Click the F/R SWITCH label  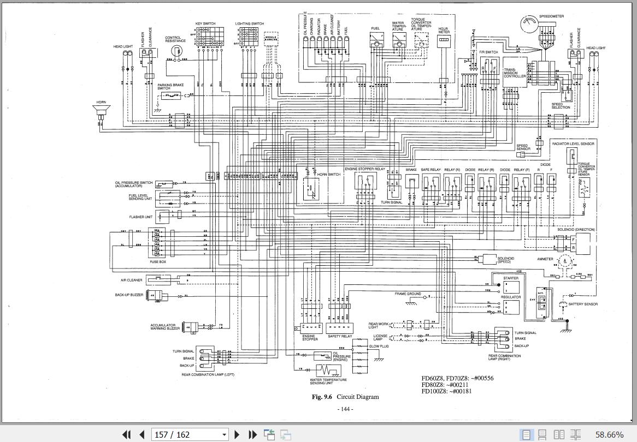[x=488, y=52]
